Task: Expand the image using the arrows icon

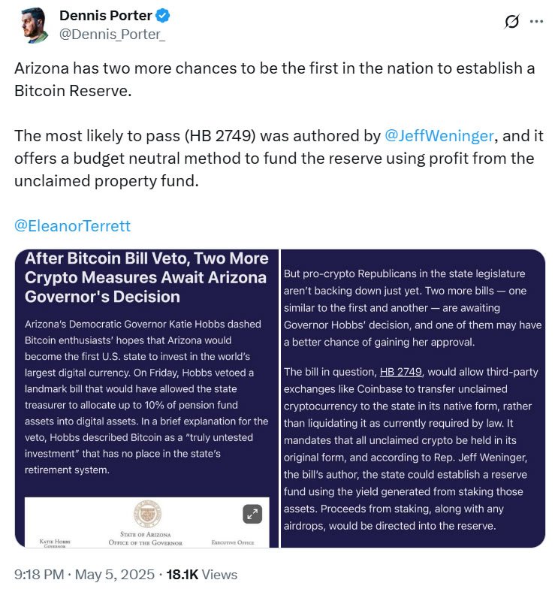Action: 252,514
